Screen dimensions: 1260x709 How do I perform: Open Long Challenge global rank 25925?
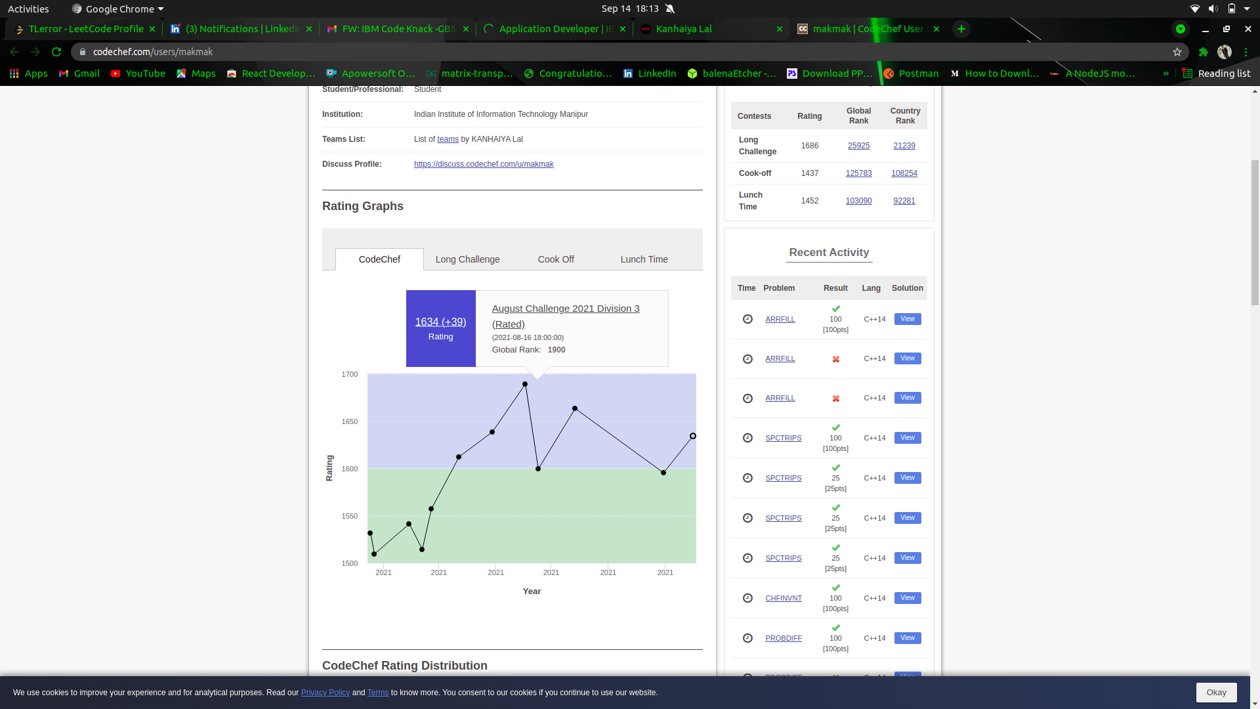pyautogui.click(x=858, y=146)
